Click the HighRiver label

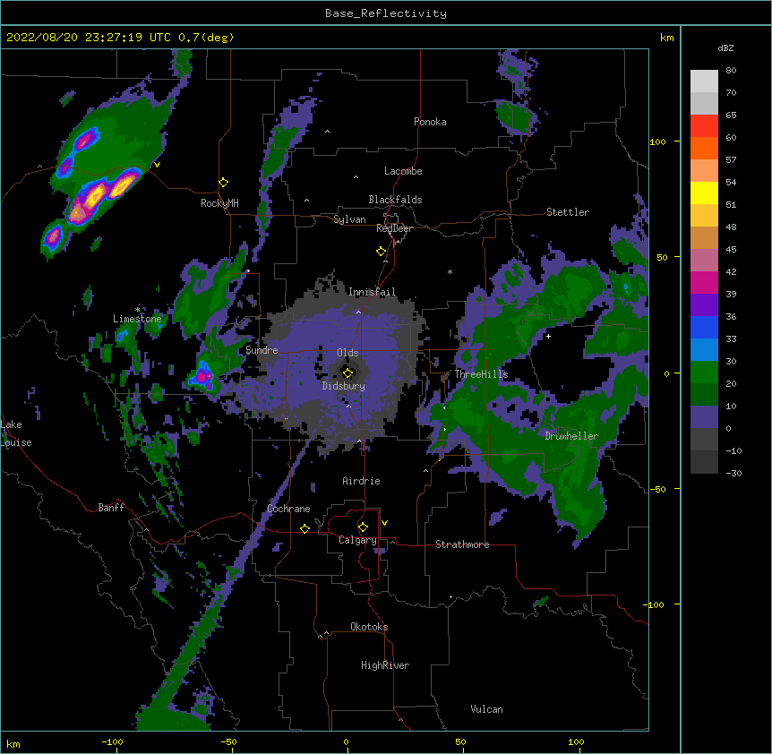coord(385,665)
